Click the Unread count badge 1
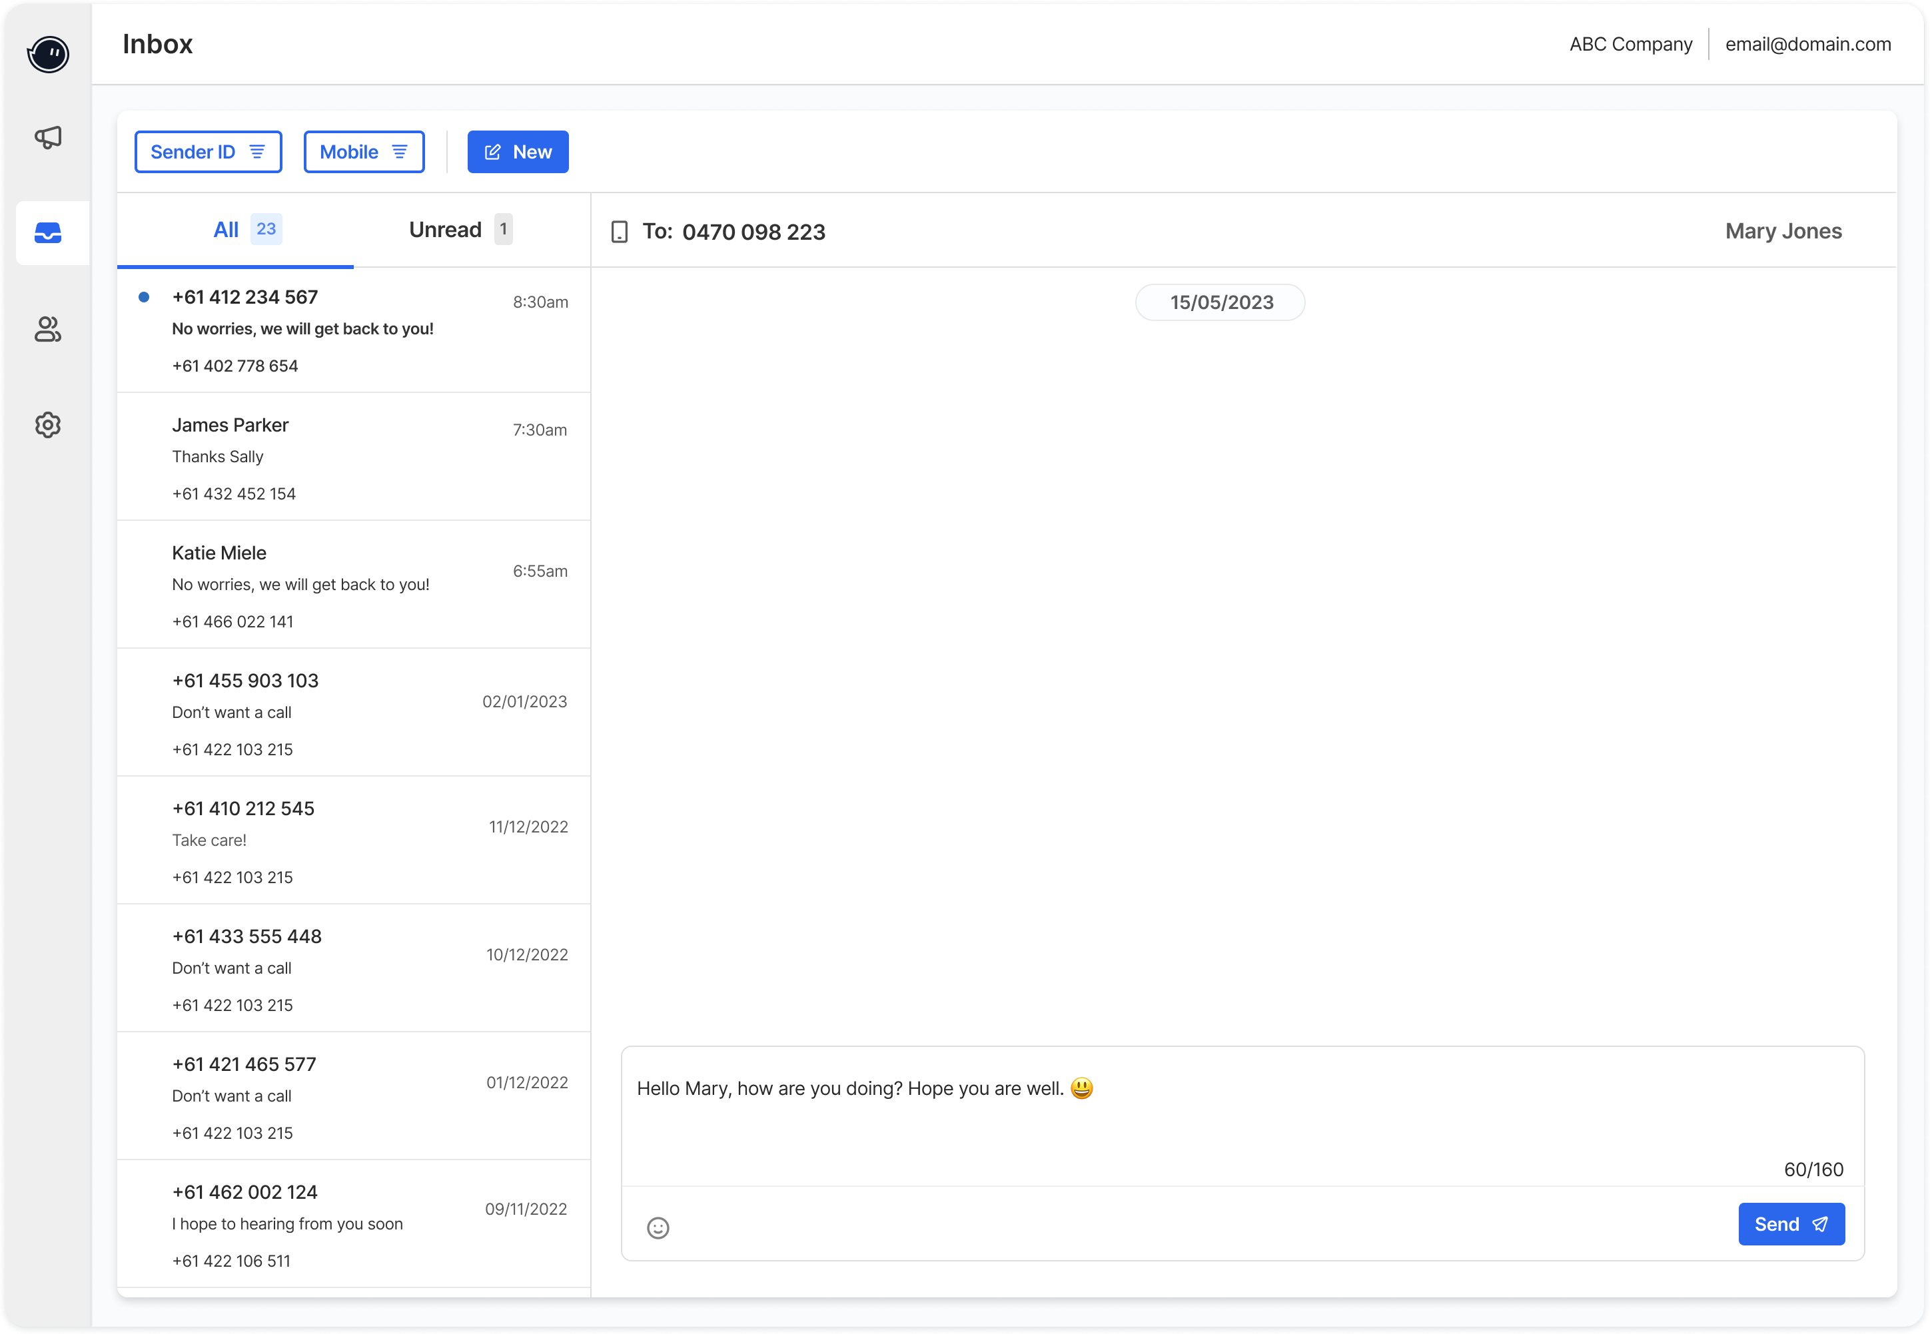This screenshot has width=1930, height=1334. coord(503,229)
